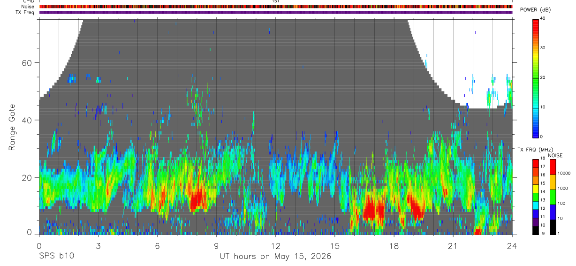Click the SPS b10 label

point(56,257)
